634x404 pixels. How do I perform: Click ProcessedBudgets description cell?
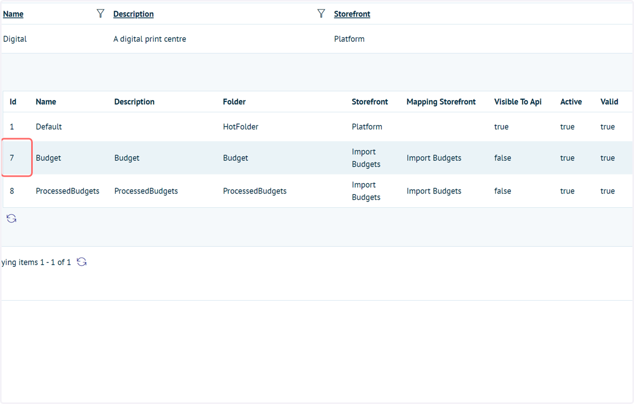click(146, 191)
